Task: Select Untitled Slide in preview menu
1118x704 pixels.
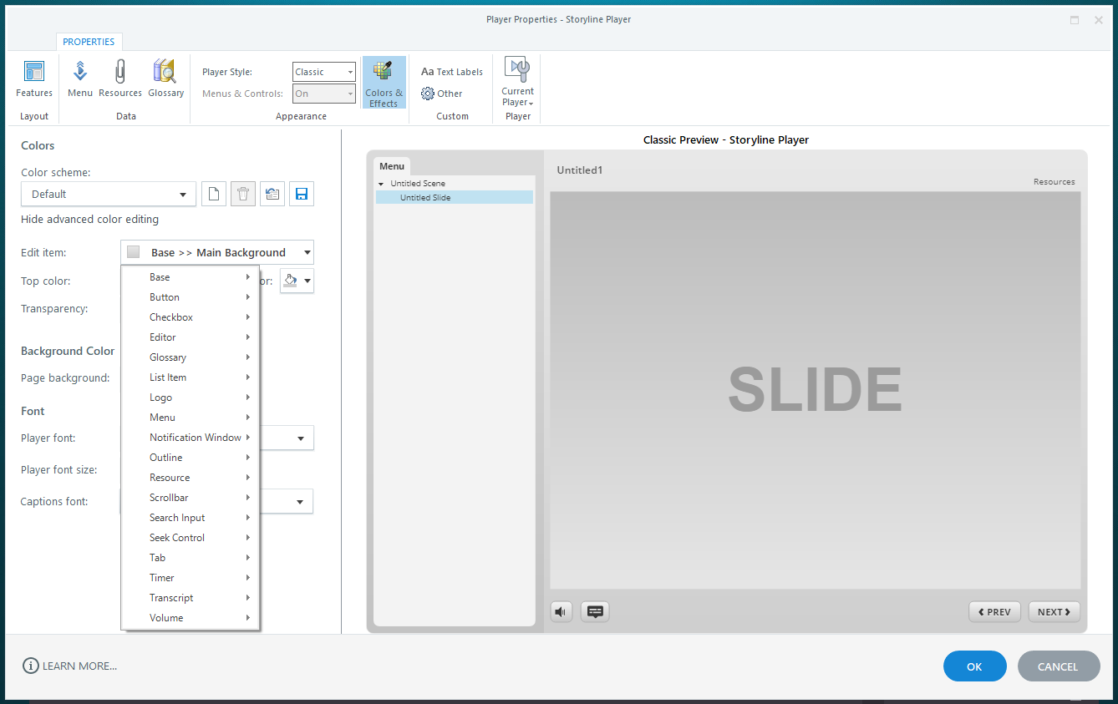Action: (425, 198)
